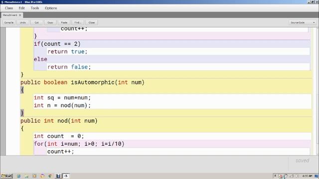Click the line 'int count = 0;'
Viewport: 319px width, 179px height.
coord(59,136)
